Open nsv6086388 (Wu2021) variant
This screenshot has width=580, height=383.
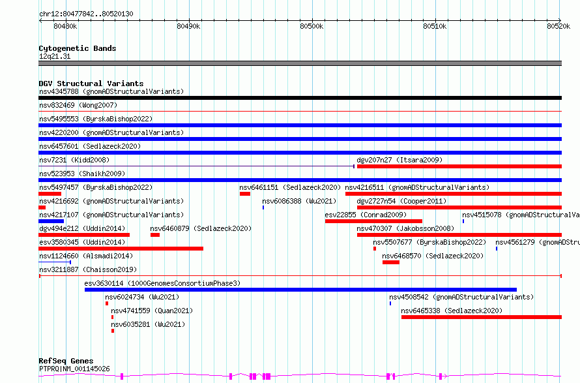pos(299,201)
